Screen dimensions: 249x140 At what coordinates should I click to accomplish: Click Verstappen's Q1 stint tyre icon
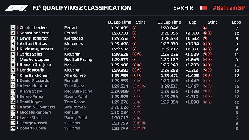point(134,60)
